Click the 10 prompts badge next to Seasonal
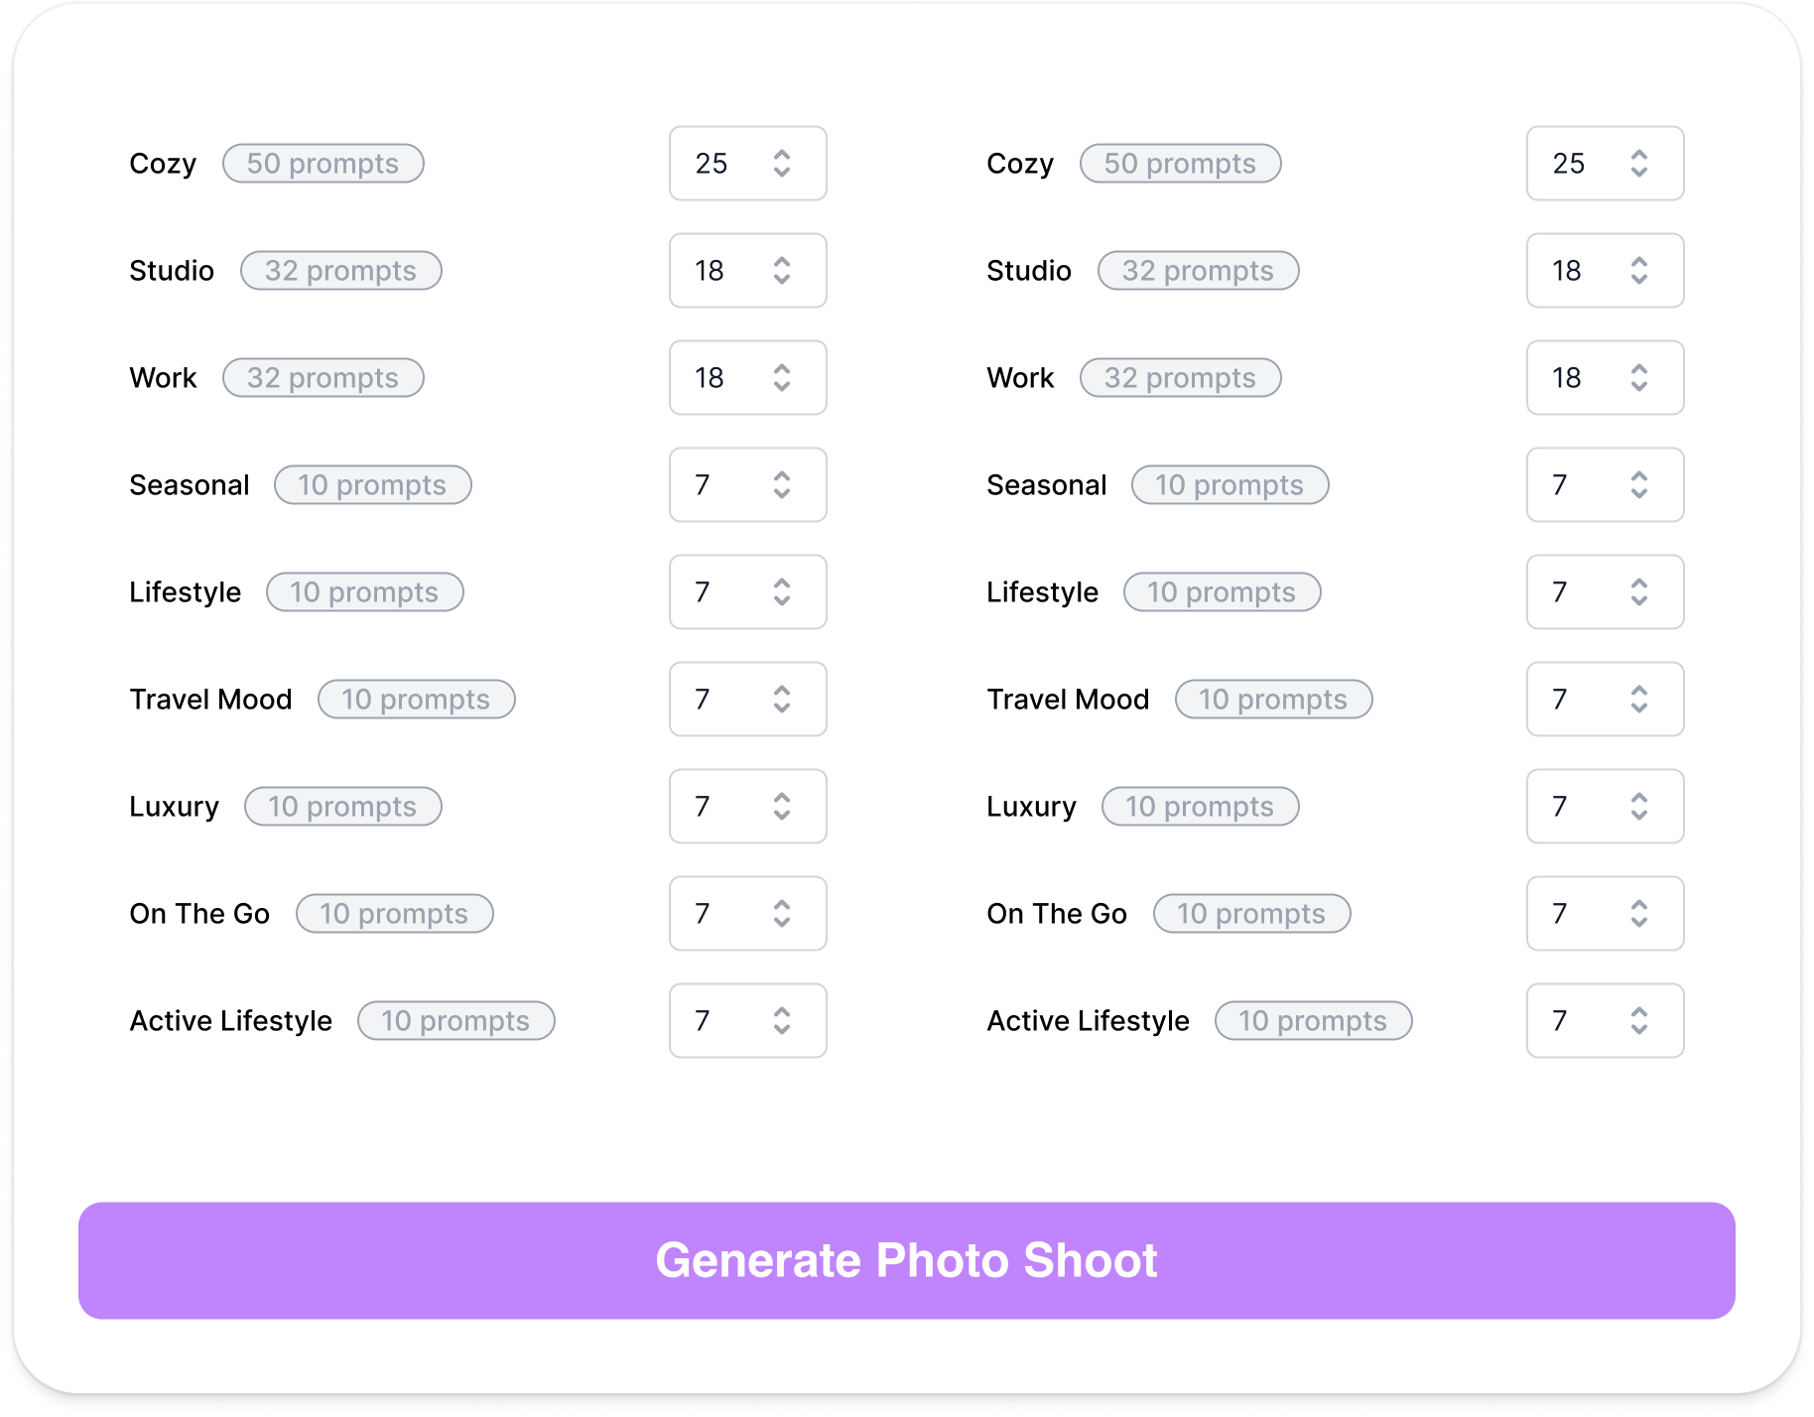Image resolution: width=1814 pixels, height=1417 pixels. click(372, 484)
